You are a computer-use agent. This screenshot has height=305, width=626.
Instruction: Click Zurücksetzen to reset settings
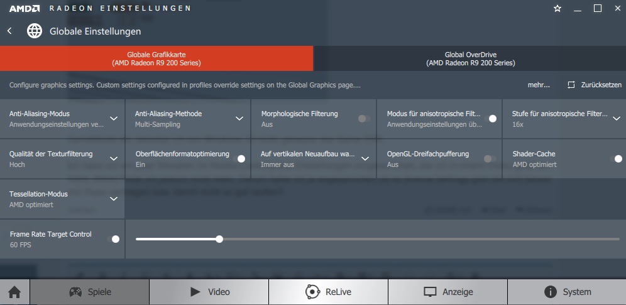click(x=601, y=85)
